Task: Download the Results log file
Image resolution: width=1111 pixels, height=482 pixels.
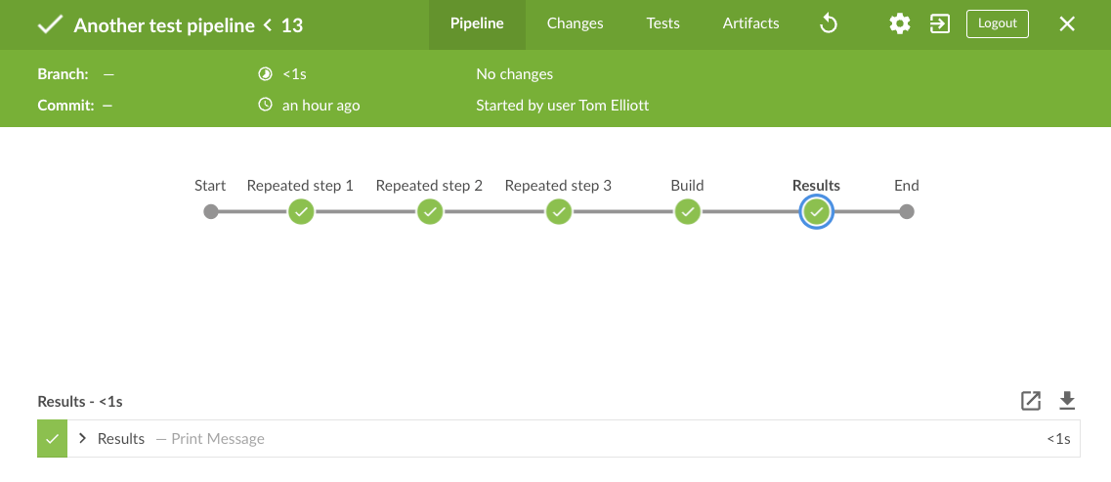Action: click(1067, 400)
